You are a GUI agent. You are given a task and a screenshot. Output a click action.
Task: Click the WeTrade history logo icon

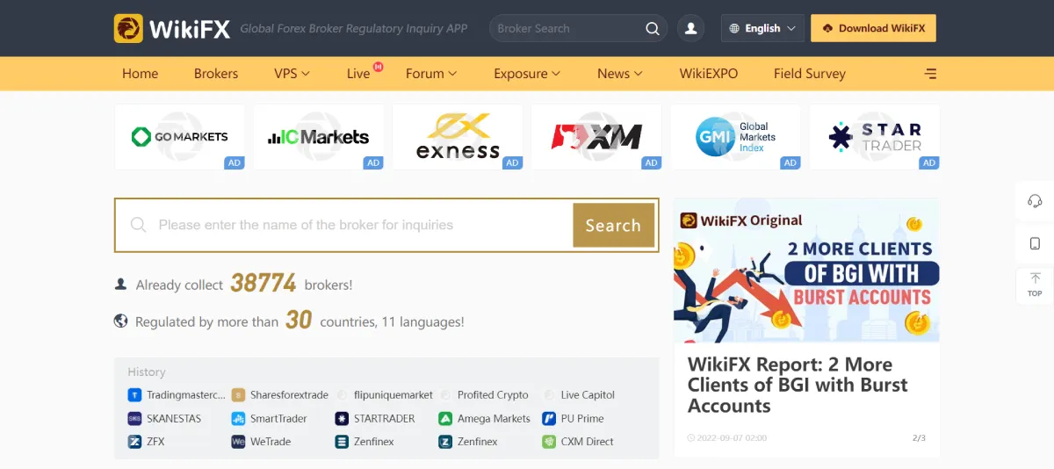pos(238,442)
